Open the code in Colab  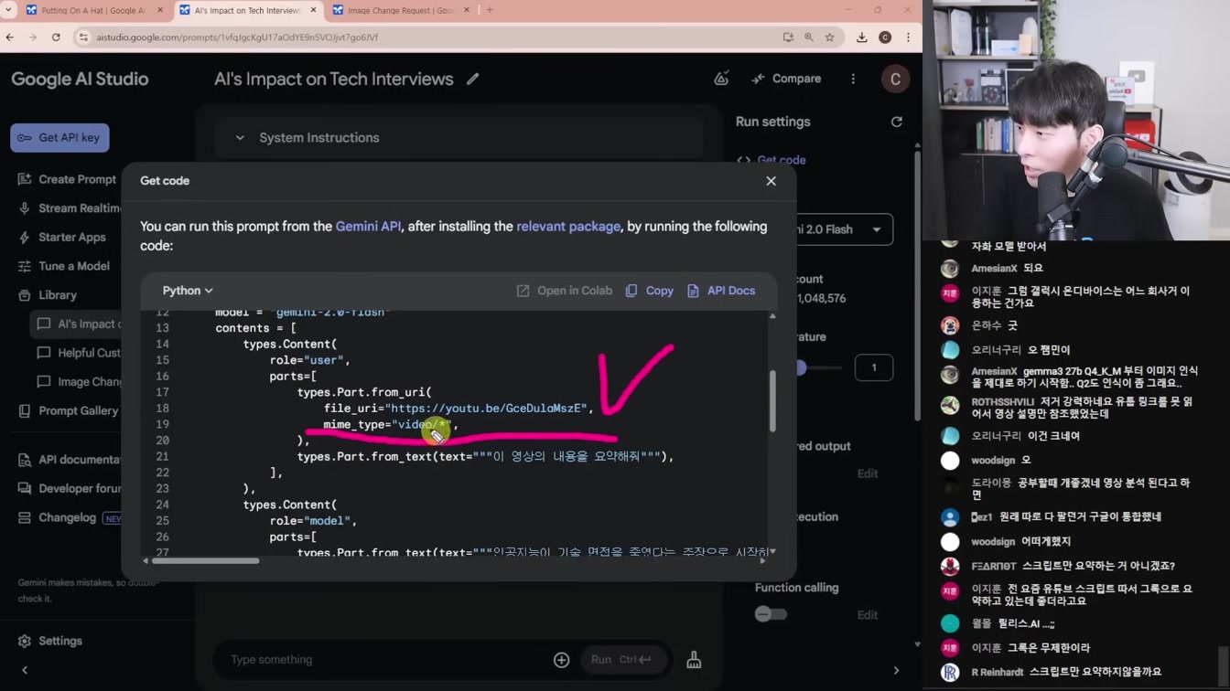click(x=564, y=291)
